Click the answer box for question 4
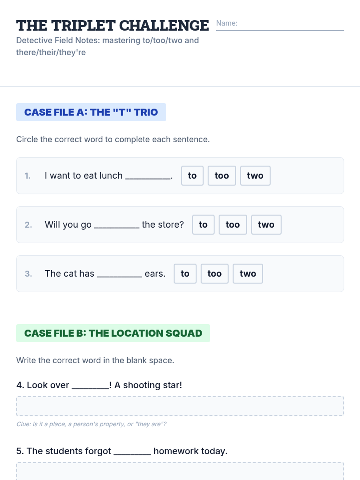360x480 pixels. point(180,406)
